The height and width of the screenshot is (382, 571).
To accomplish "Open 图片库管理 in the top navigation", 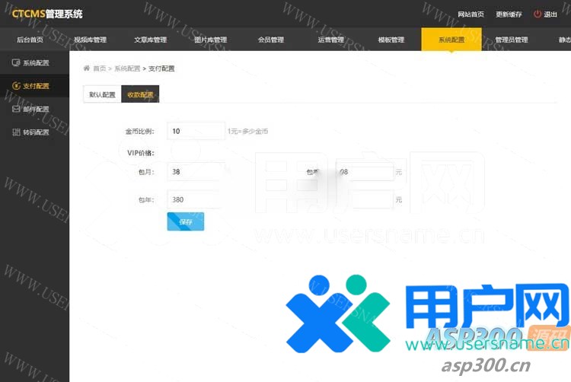I will tap(210, 40).
